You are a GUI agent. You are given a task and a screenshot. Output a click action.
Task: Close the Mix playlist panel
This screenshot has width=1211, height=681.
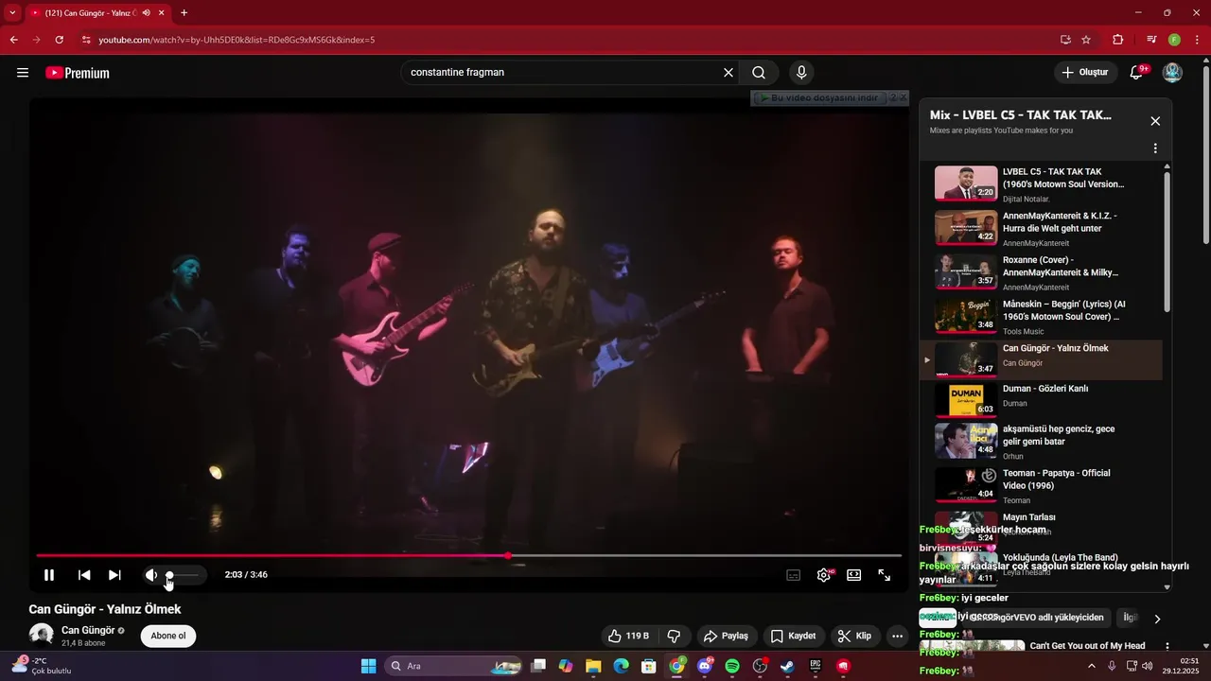1155,121
